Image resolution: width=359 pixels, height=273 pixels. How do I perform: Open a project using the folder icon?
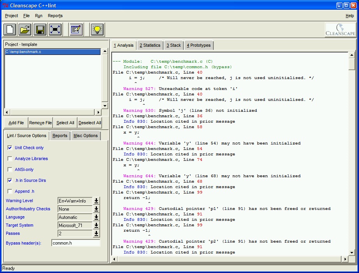(x=25, y=30)
